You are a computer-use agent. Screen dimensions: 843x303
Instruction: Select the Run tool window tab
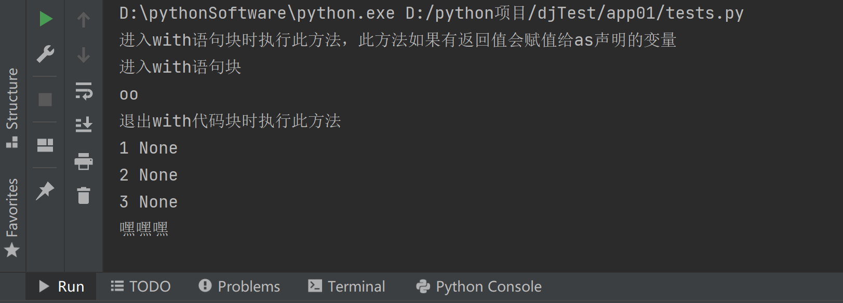pos(61,286)
